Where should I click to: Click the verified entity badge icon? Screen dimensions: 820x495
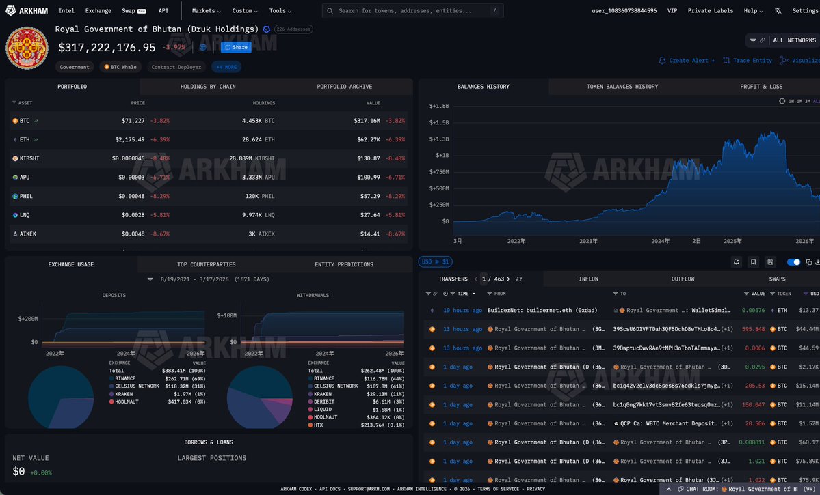tap(266, 29)
